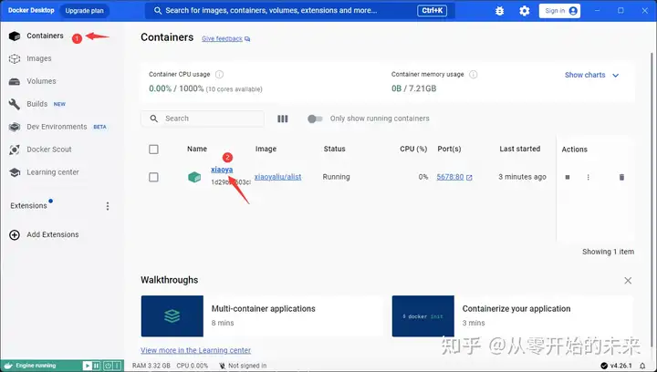
Task: Check the select-all containers checkbox
Action: [x=154, y=150]
